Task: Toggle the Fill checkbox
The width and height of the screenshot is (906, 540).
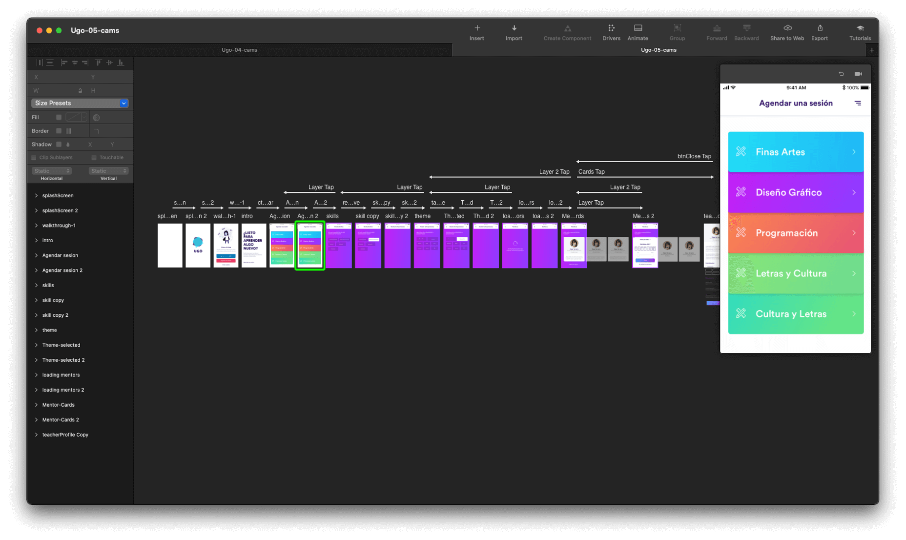Action: pos(59,117)
